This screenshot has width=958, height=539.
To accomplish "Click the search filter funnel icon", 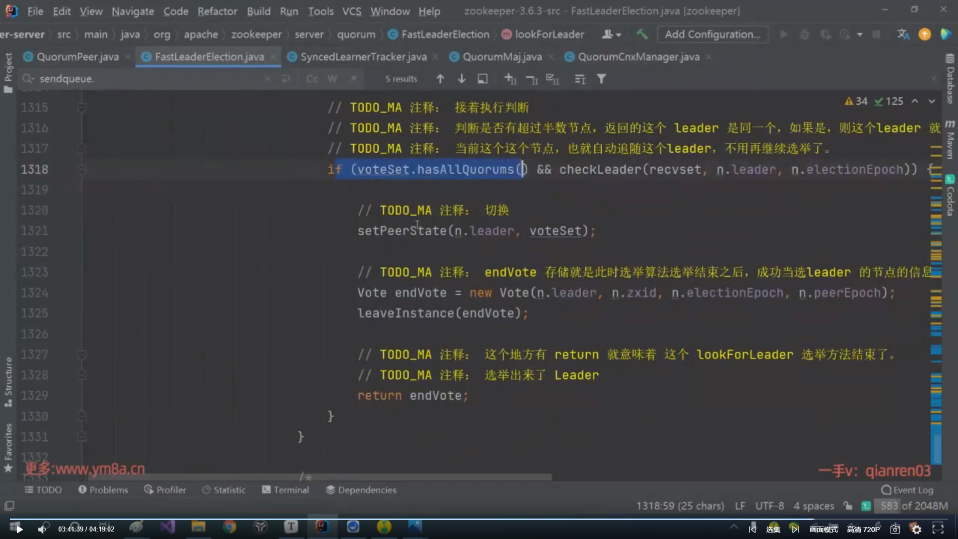I will (x=601, y=79).
